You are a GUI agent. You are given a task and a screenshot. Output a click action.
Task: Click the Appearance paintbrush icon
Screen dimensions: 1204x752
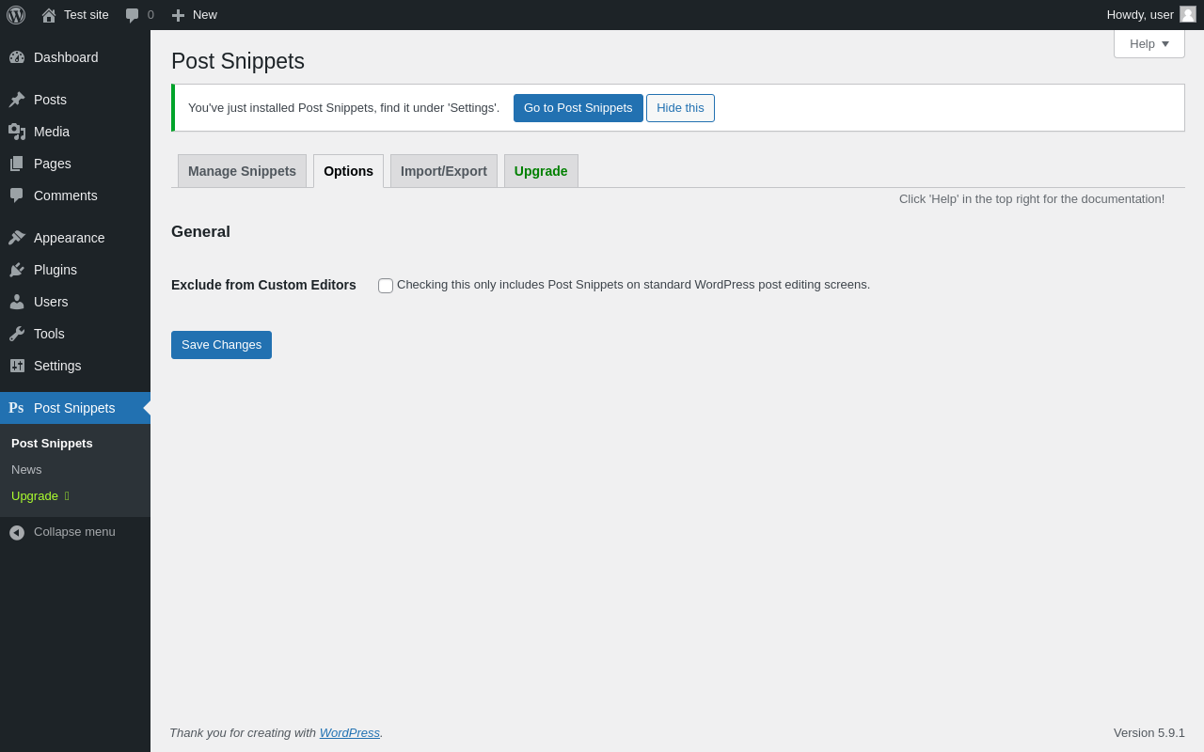coord(17,238)
